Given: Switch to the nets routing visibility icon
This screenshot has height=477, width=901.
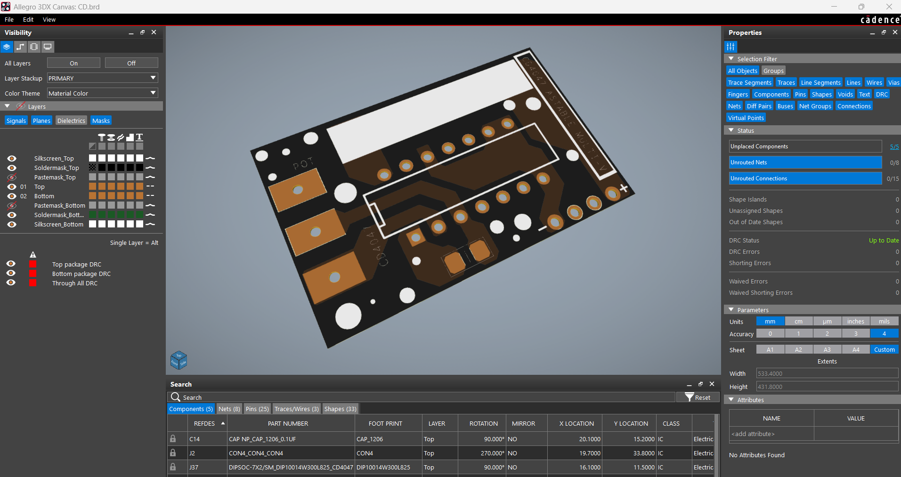Looking at the screenshot, I should (x=20, y=47).
